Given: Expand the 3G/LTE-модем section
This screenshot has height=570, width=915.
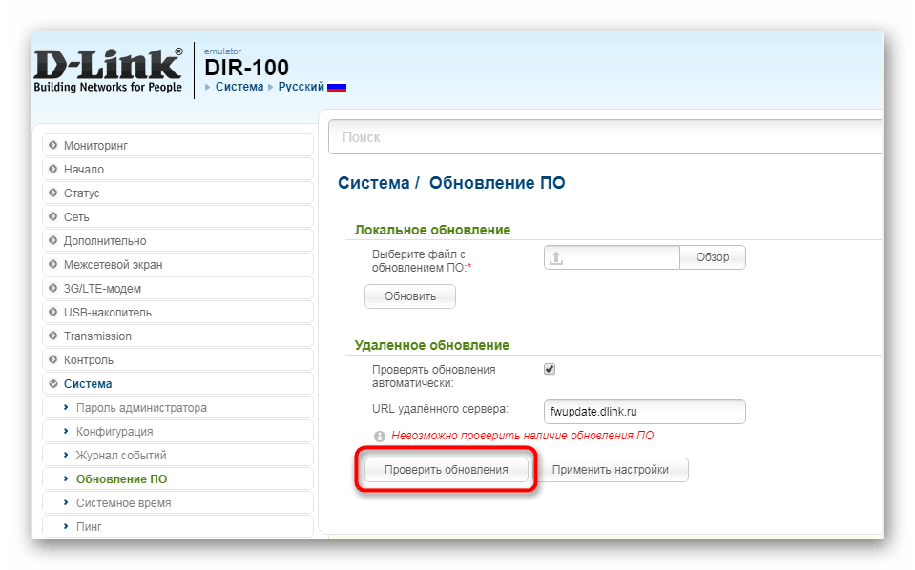Looking at the screenshot, I should (178, 289).
